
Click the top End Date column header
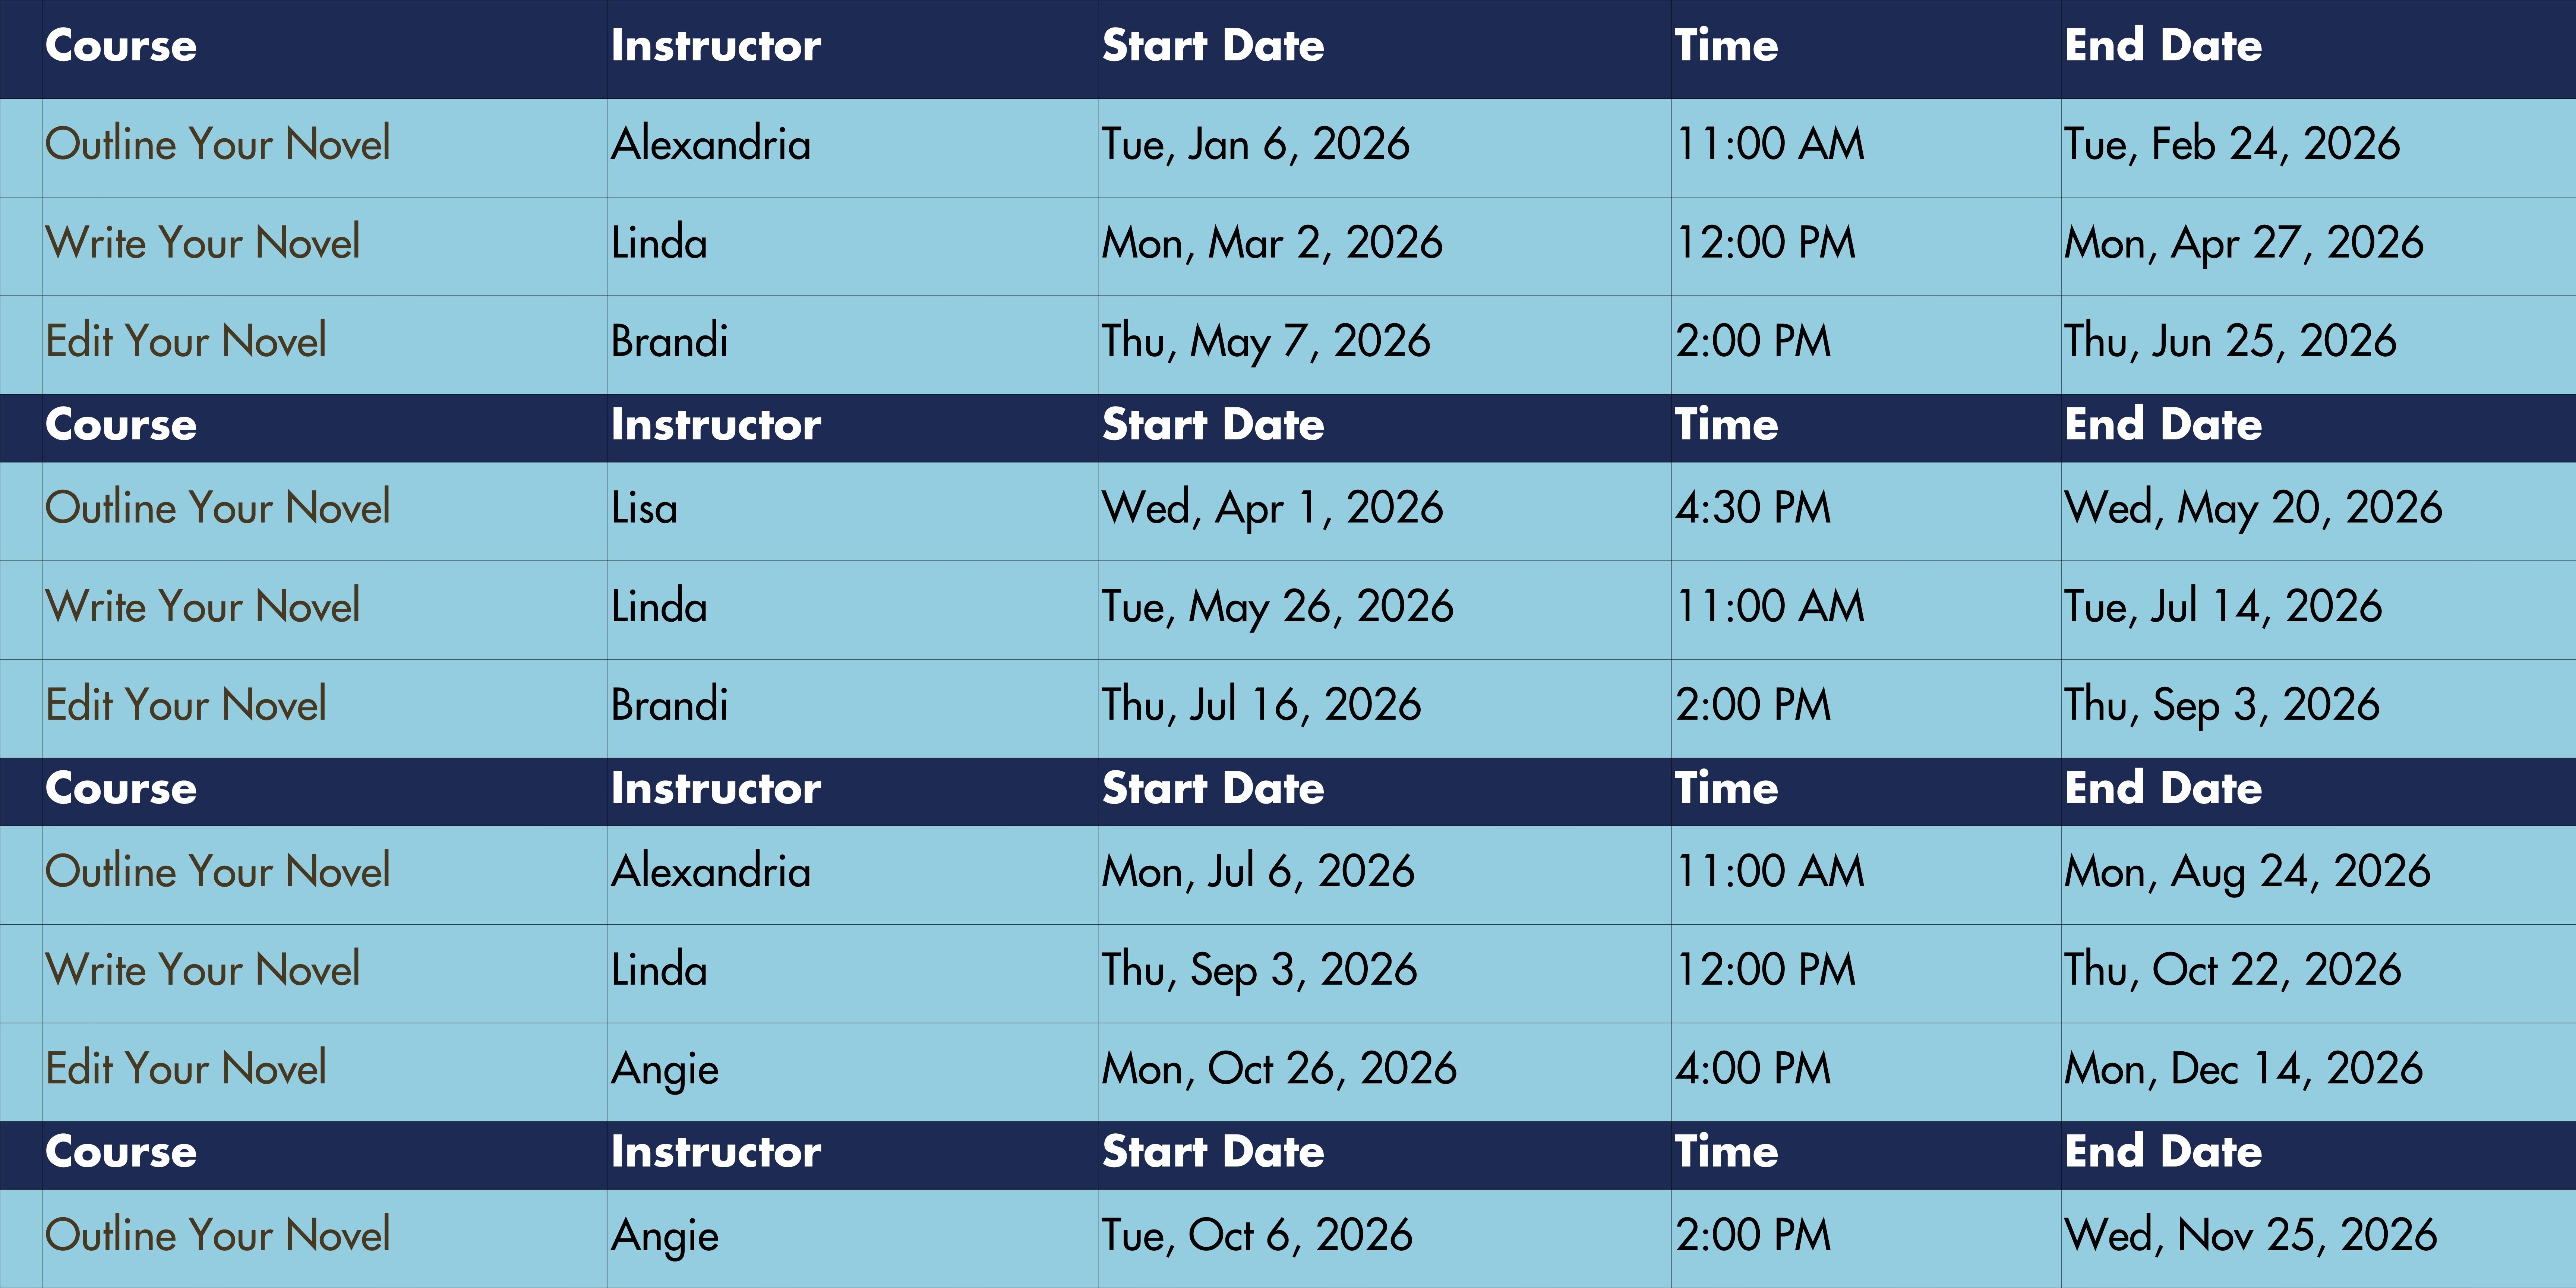click(2163, 46)
